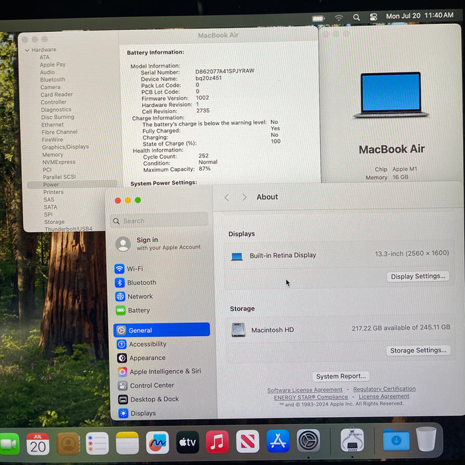Launch Music from the Dock

[x=217, y=442]
